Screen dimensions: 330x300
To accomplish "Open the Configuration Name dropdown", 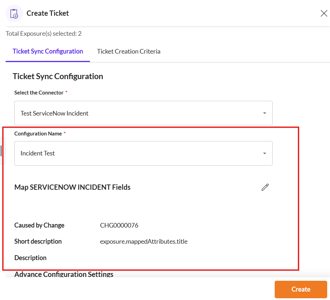I will 143,153.
